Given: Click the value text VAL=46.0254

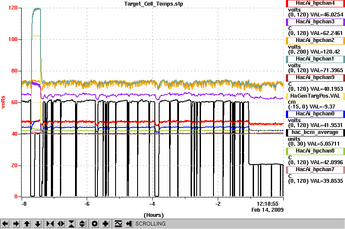Looking at the screenshot, I should pyautogui.click(x=327, y=15).
